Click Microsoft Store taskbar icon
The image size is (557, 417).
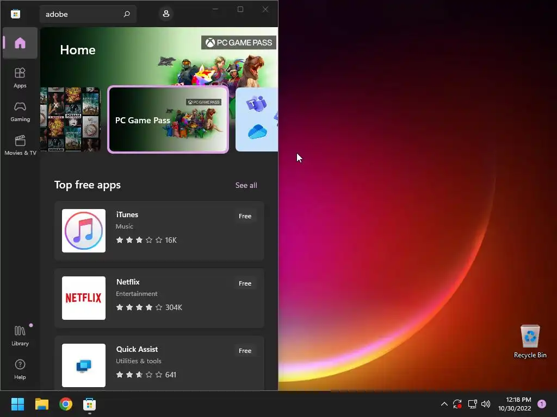click(x=90, y=404)
